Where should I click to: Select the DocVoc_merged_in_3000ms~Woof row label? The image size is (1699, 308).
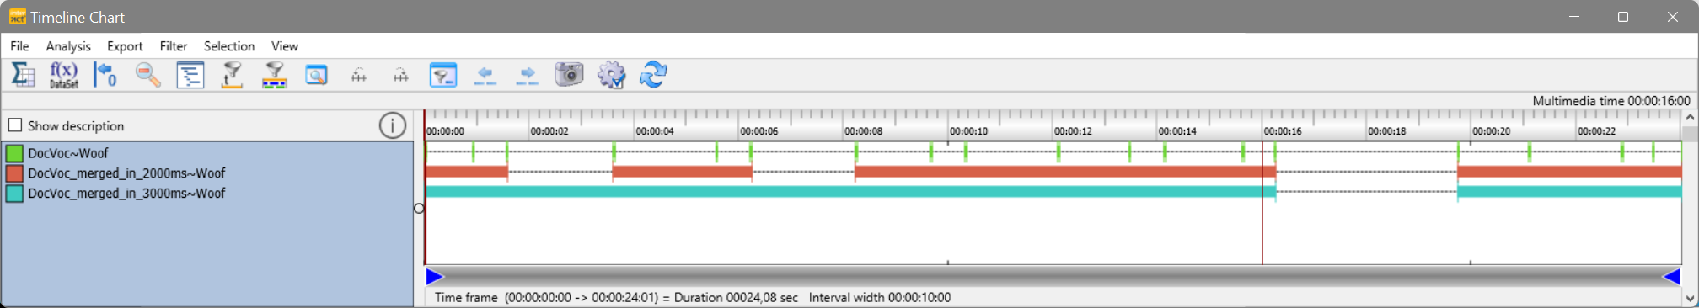(126, 194)
